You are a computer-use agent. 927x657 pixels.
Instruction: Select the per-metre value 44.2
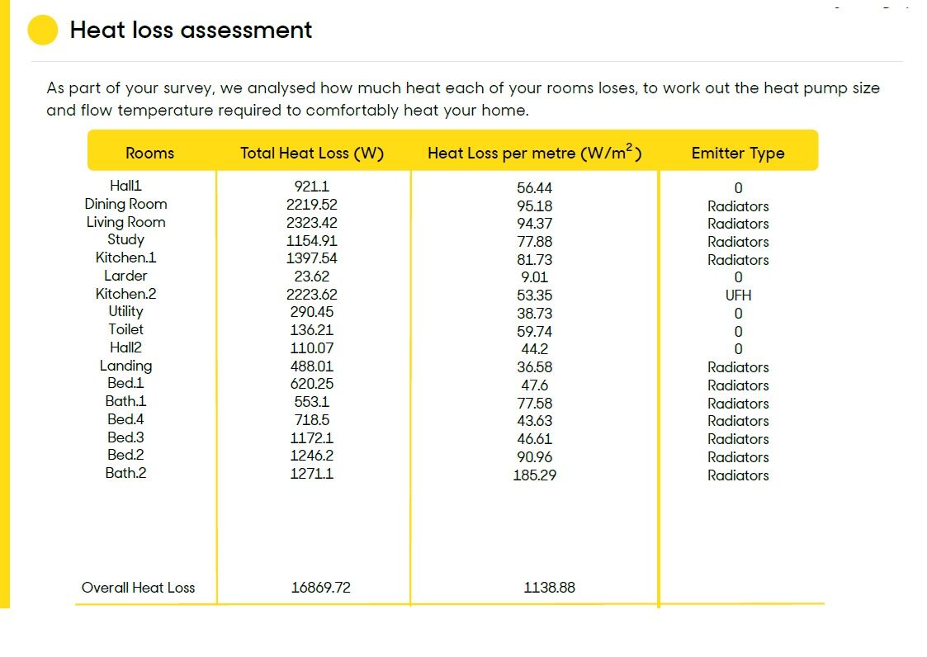[x=534, y=349]
